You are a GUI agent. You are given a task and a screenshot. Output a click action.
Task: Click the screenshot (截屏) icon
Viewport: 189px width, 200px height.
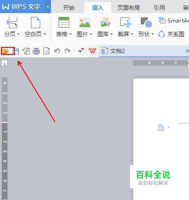(x=125, y=23)
